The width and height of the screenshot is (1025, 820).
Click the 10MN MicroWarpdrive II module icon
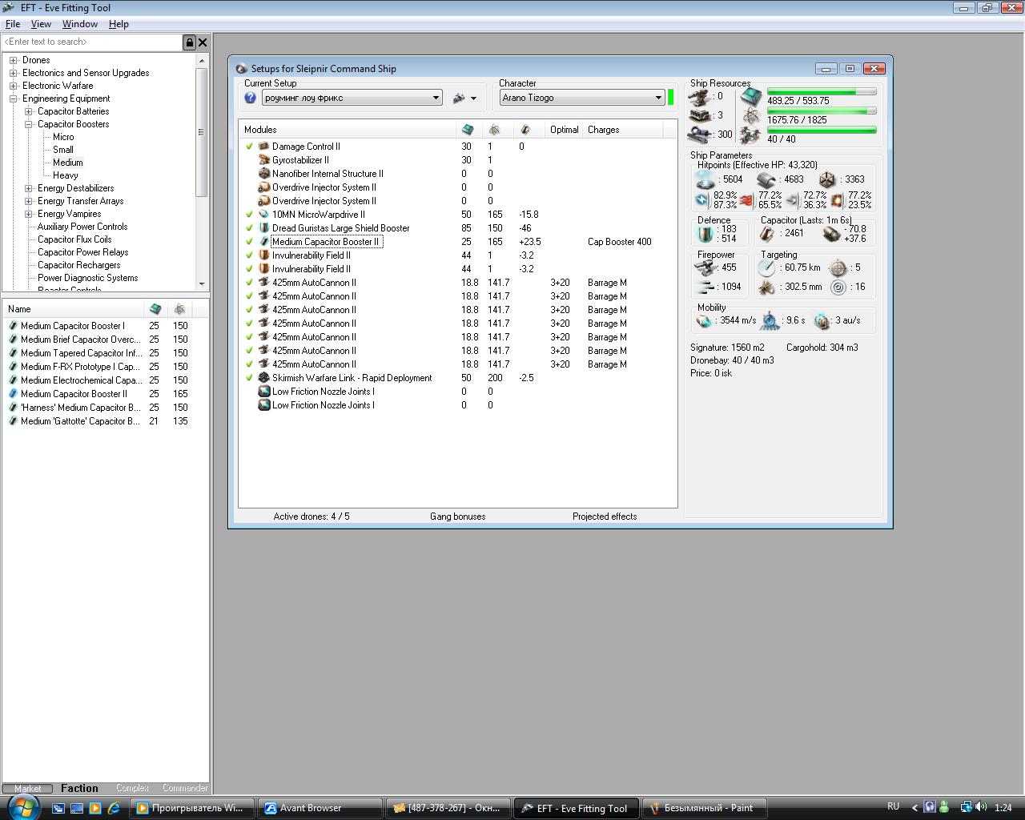point(263,215)
